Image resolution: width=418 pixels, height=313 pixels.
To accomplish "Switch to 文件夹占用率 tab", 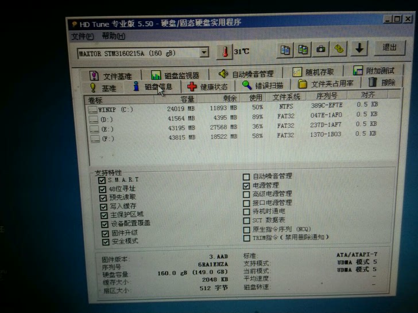I will pyautogui.click(x=326, y=84).
